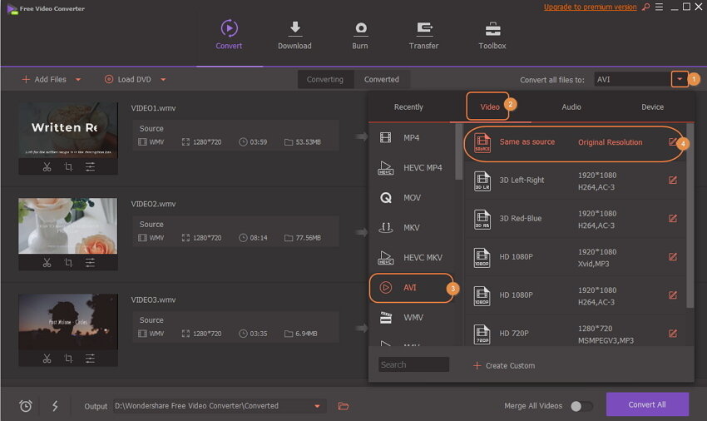Viewport: 707px width, 421px height.
Task: Edit the 3D Left-Right preset
Action: [x=672, y=181]
